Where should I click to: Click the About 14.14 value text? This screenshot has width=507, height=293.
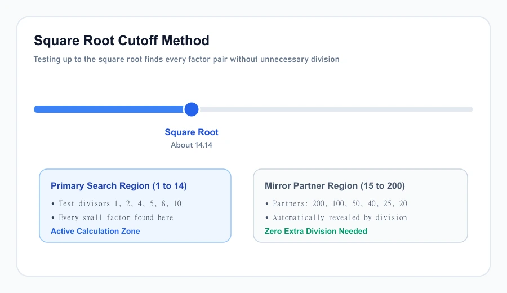pyautogui.click(x=192, y=145)
